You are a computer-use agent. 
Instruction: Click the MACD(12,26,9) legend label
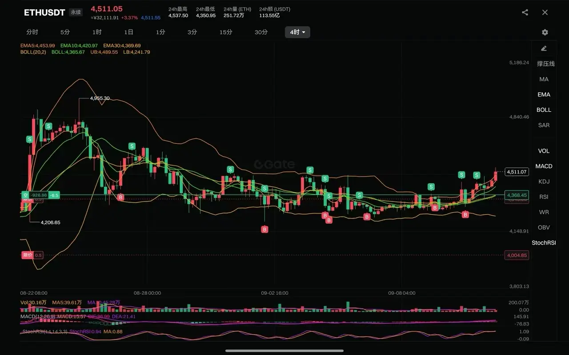pos(38,316)
